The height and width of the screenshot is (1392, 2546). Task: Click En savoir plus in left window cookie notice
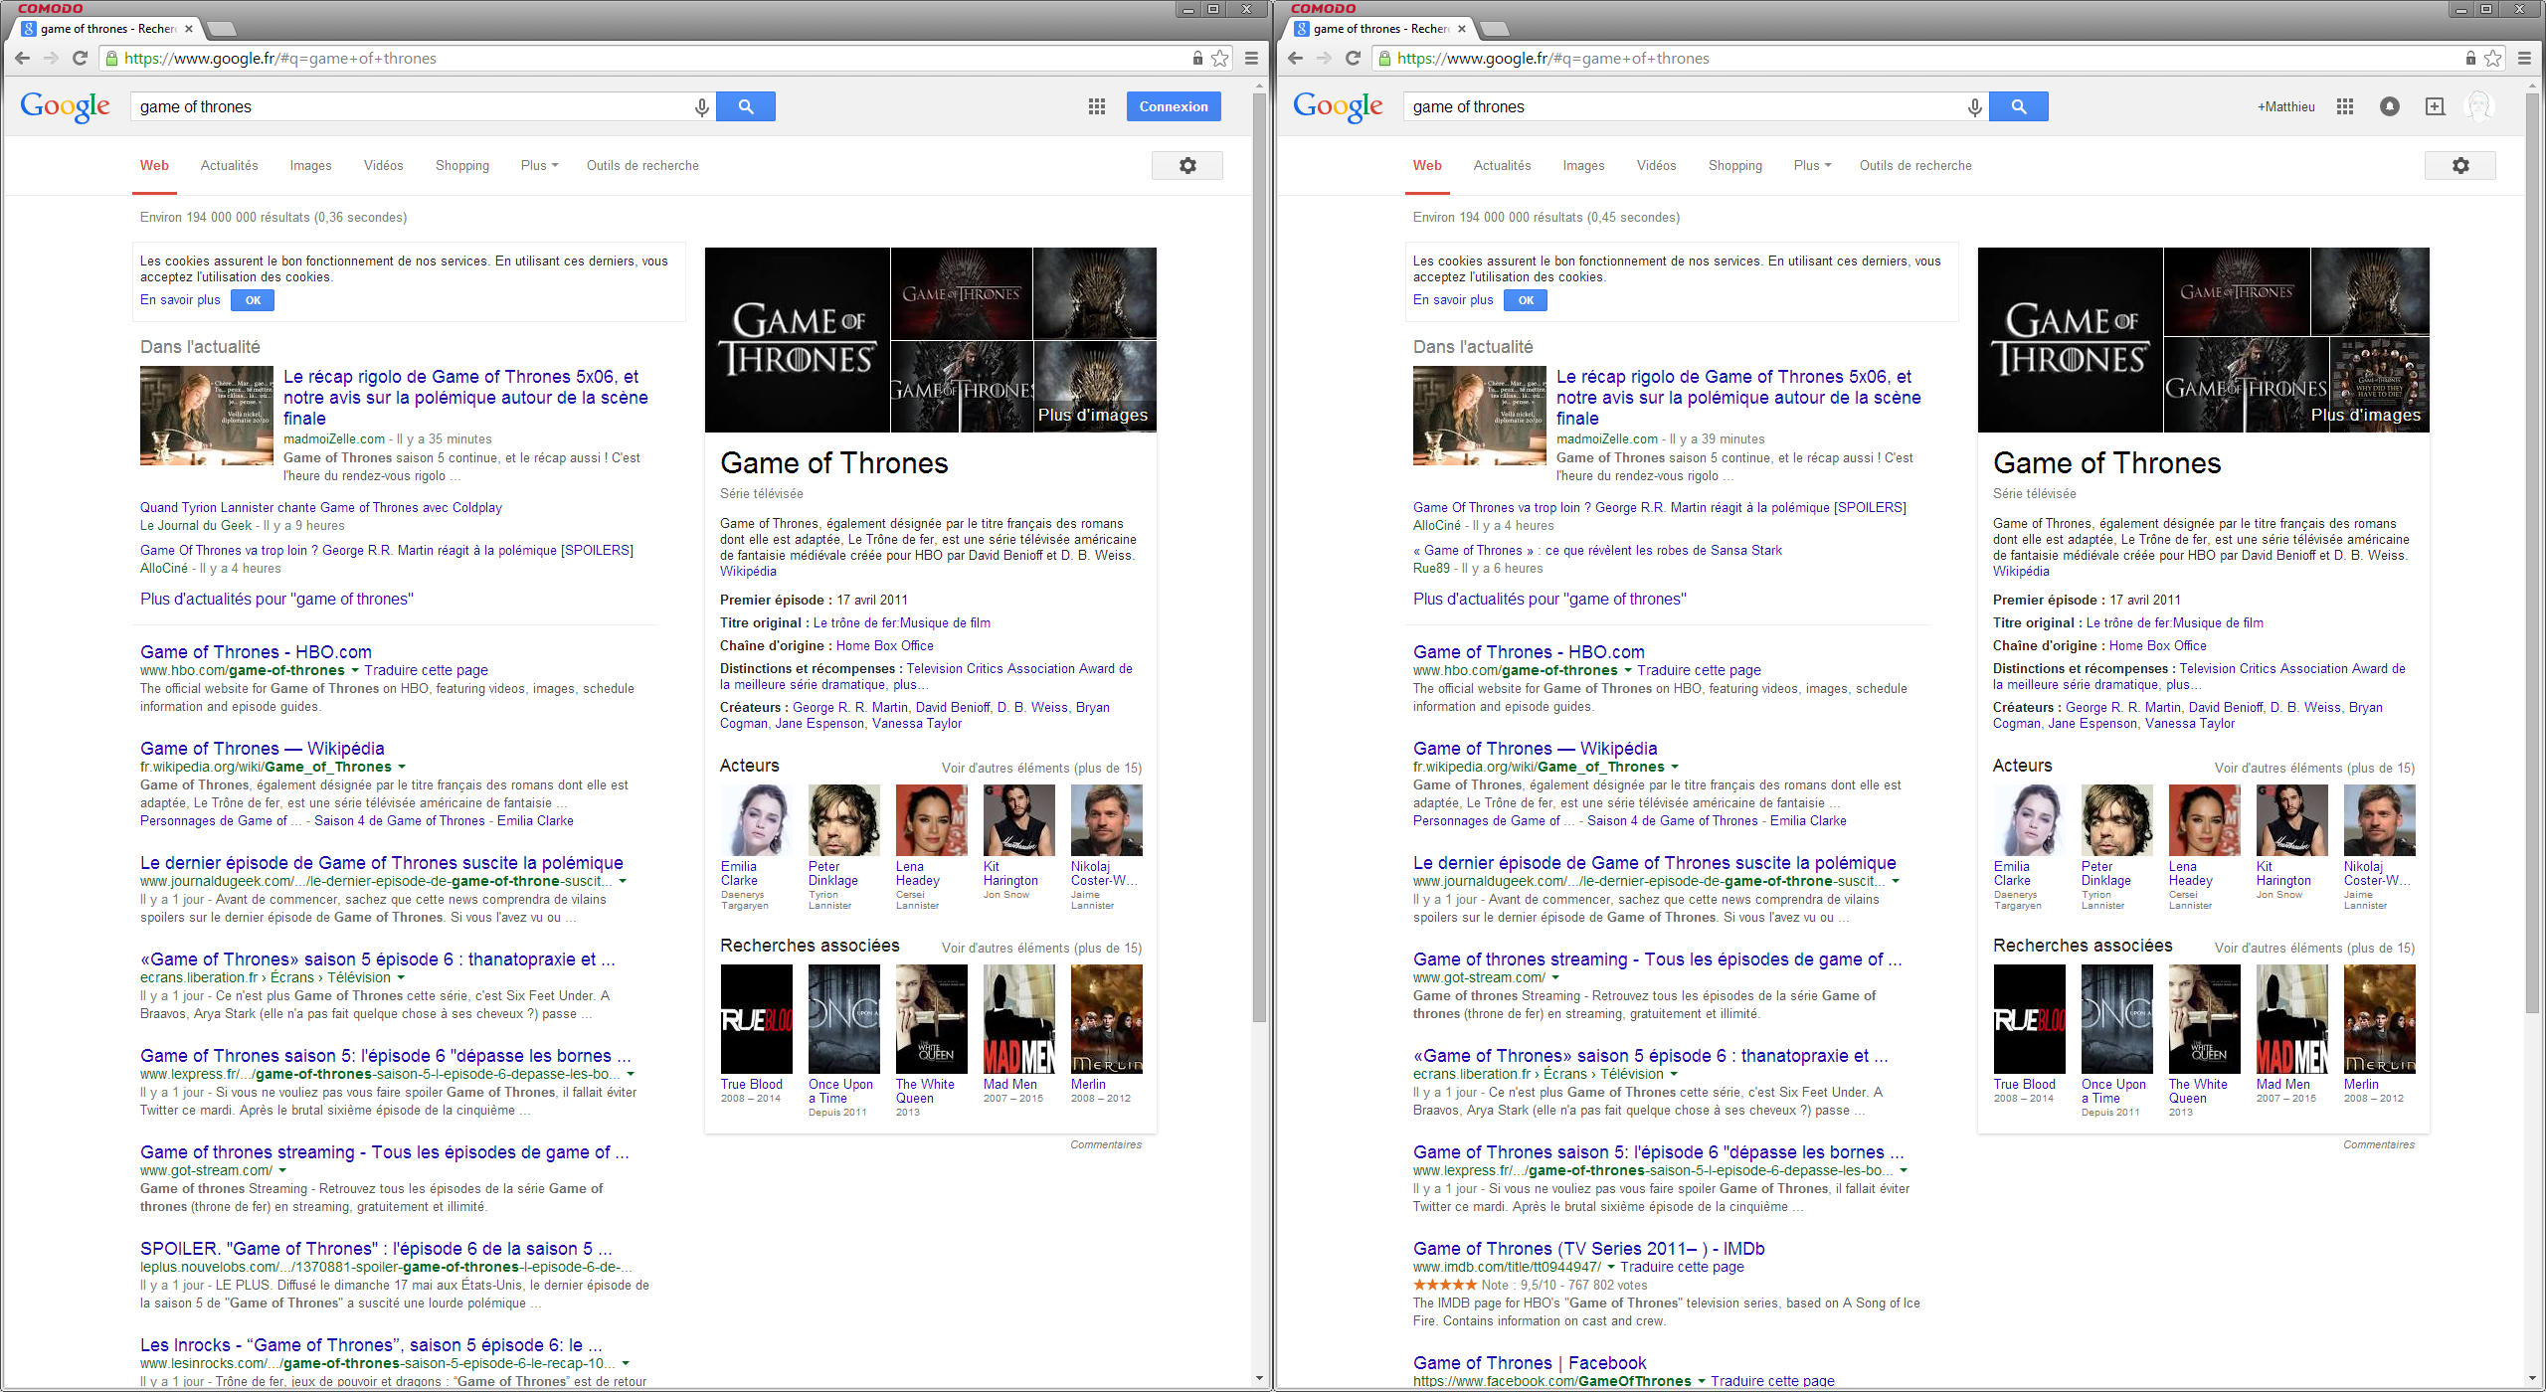tap(180, 300)
